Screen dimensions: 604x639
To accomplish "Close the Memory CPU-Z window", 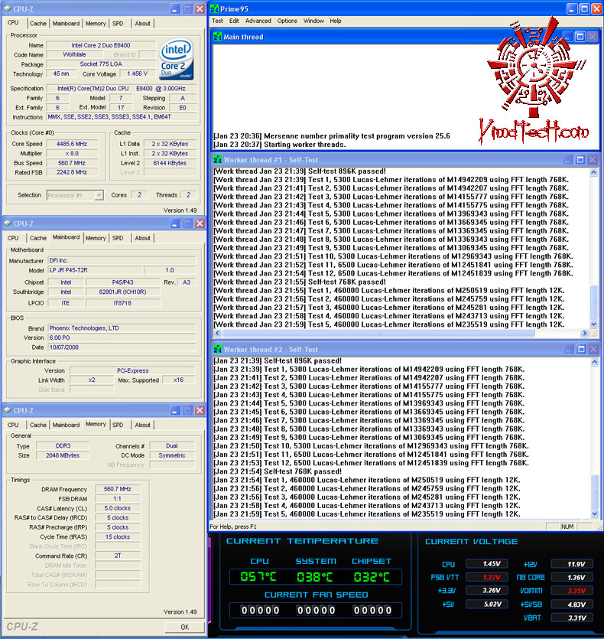I will (200, 410).
